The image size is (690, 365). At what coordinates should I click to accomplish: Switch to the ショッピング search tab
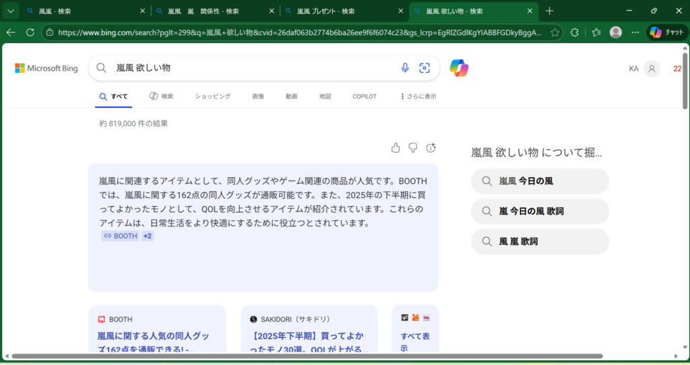212,96
